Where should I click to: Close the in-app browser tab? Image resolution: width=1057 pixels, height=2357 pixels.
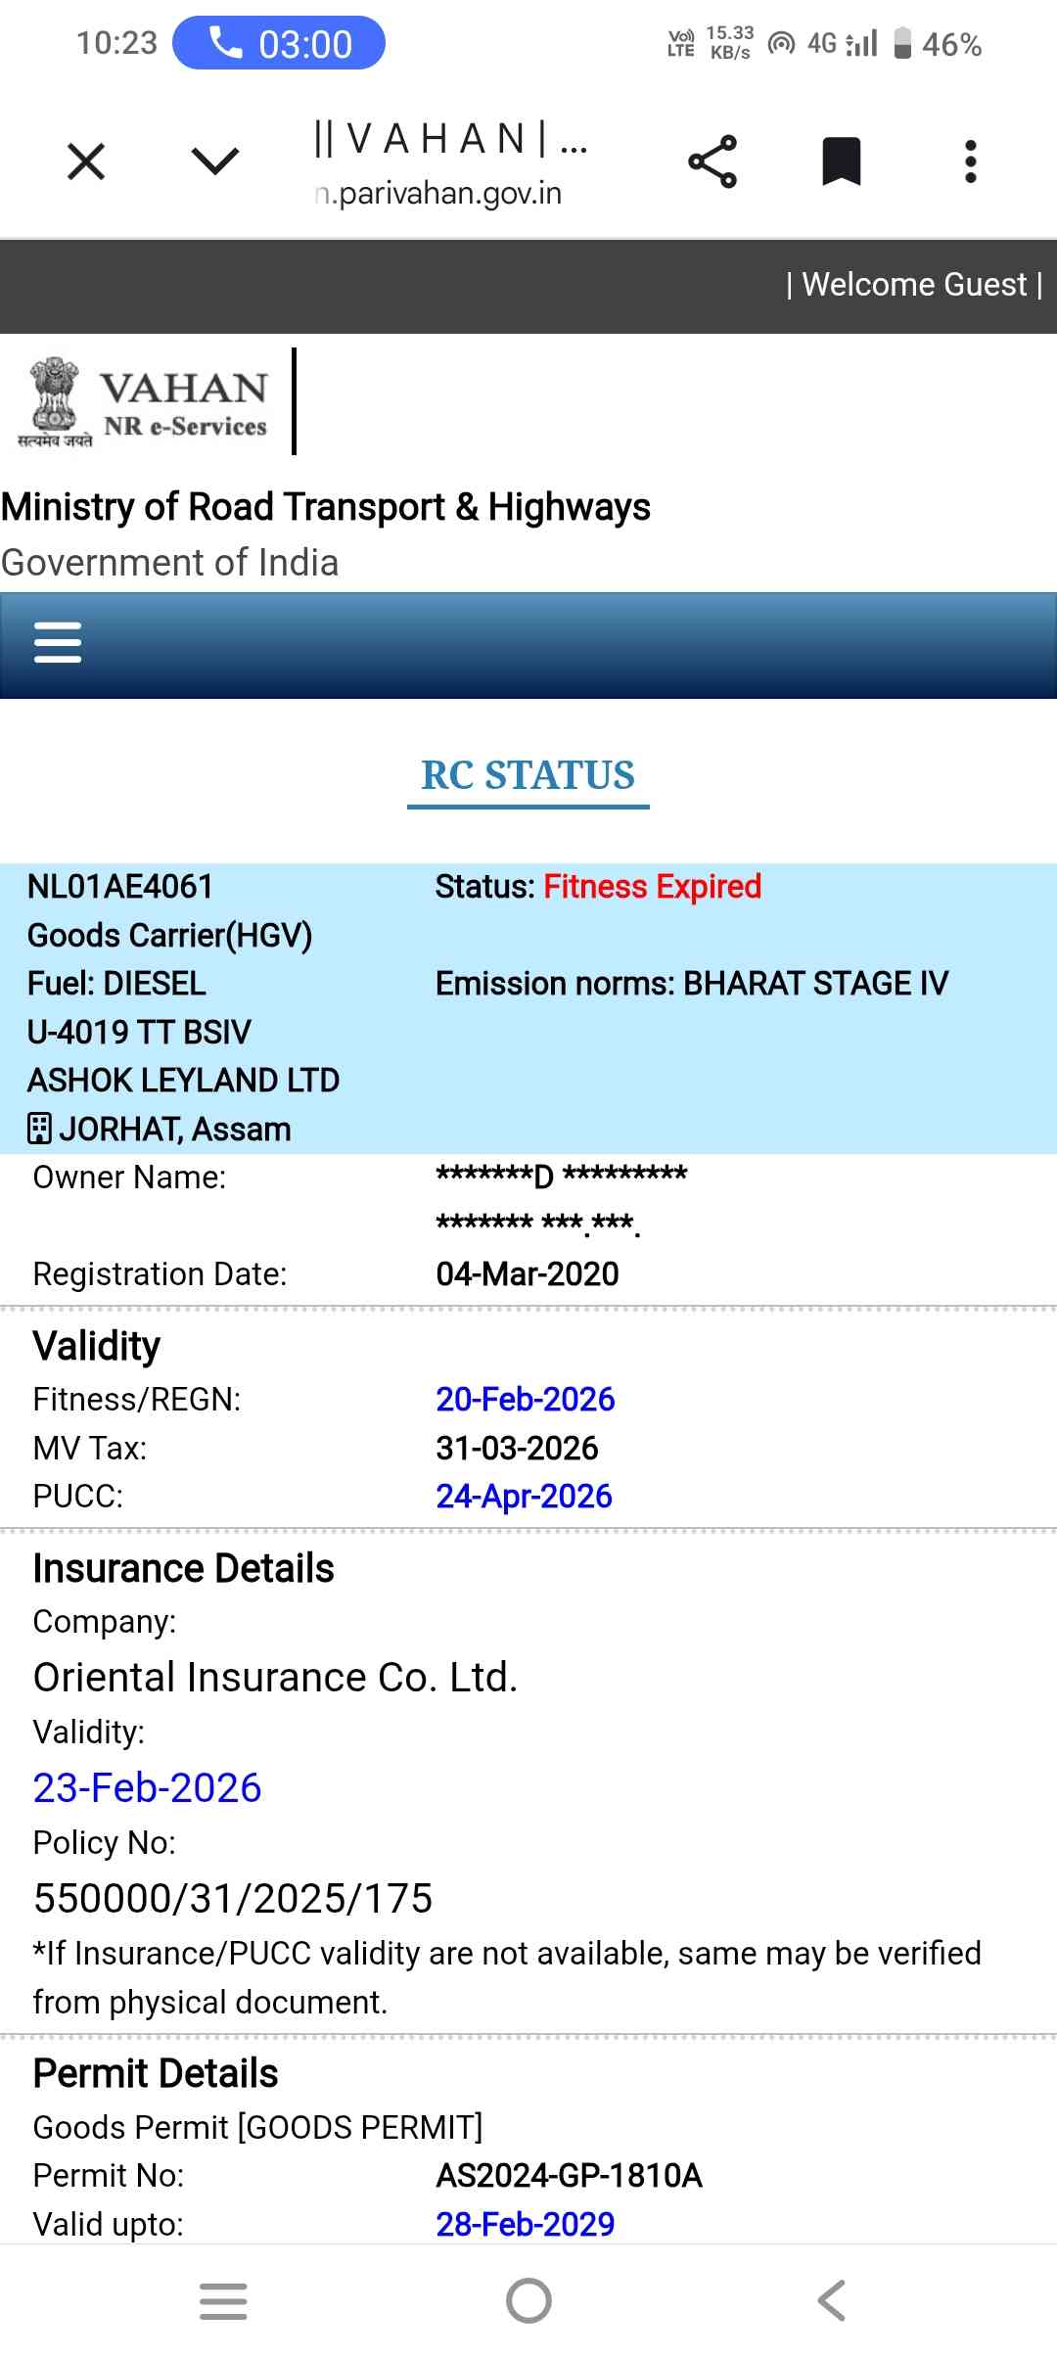pyautogui.click(x=86, y=162)
